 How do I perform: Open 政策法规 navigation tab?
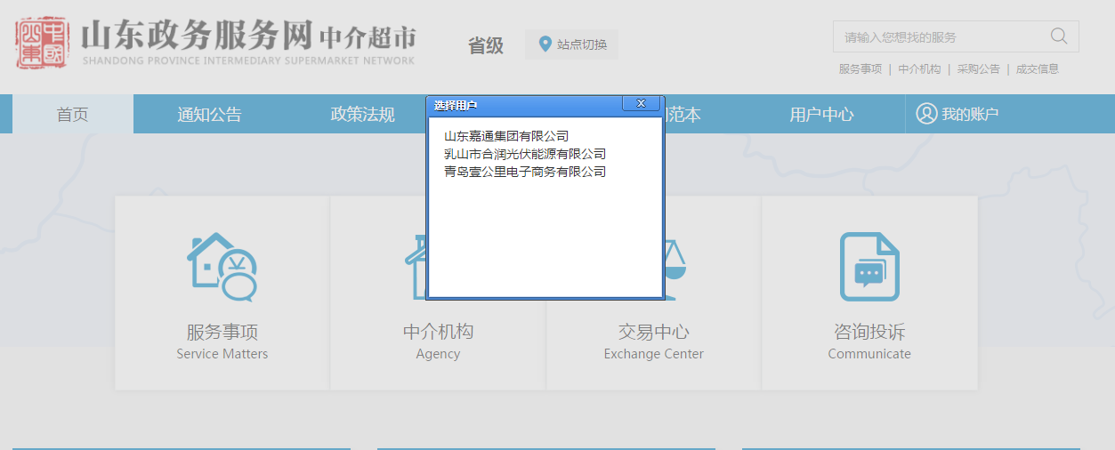pyautogui.click(x=362, y=115)
